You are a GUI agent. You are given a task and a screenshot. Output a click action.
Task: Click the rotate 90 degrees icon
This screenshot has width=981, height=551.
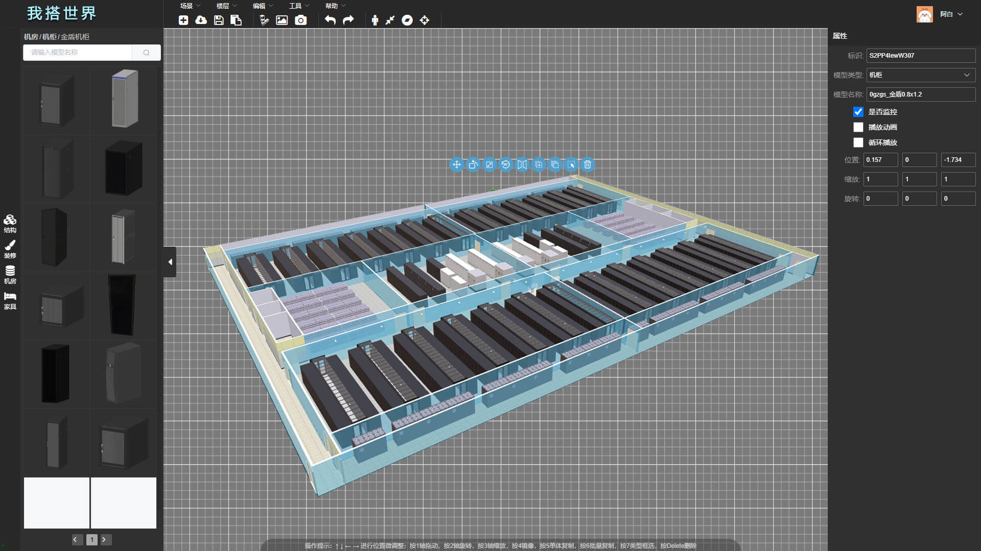click(505, 164)
